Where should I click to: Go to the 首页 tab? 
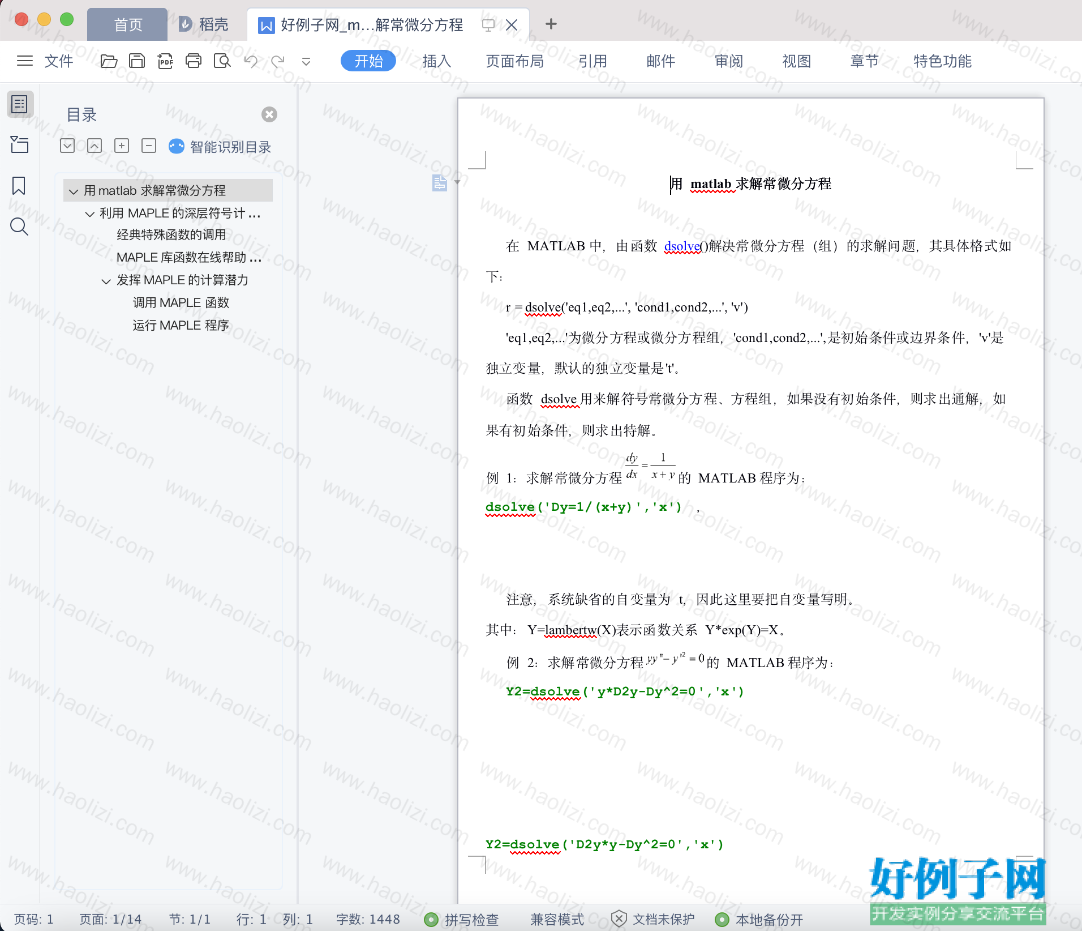pos(127,24)
